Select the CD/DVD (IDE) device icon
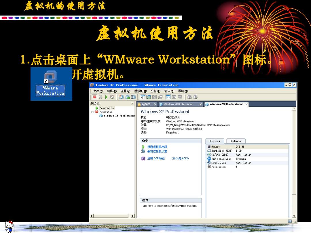This screenshot has width=311, height=233. pyautogui.click(x=209, y=155)
